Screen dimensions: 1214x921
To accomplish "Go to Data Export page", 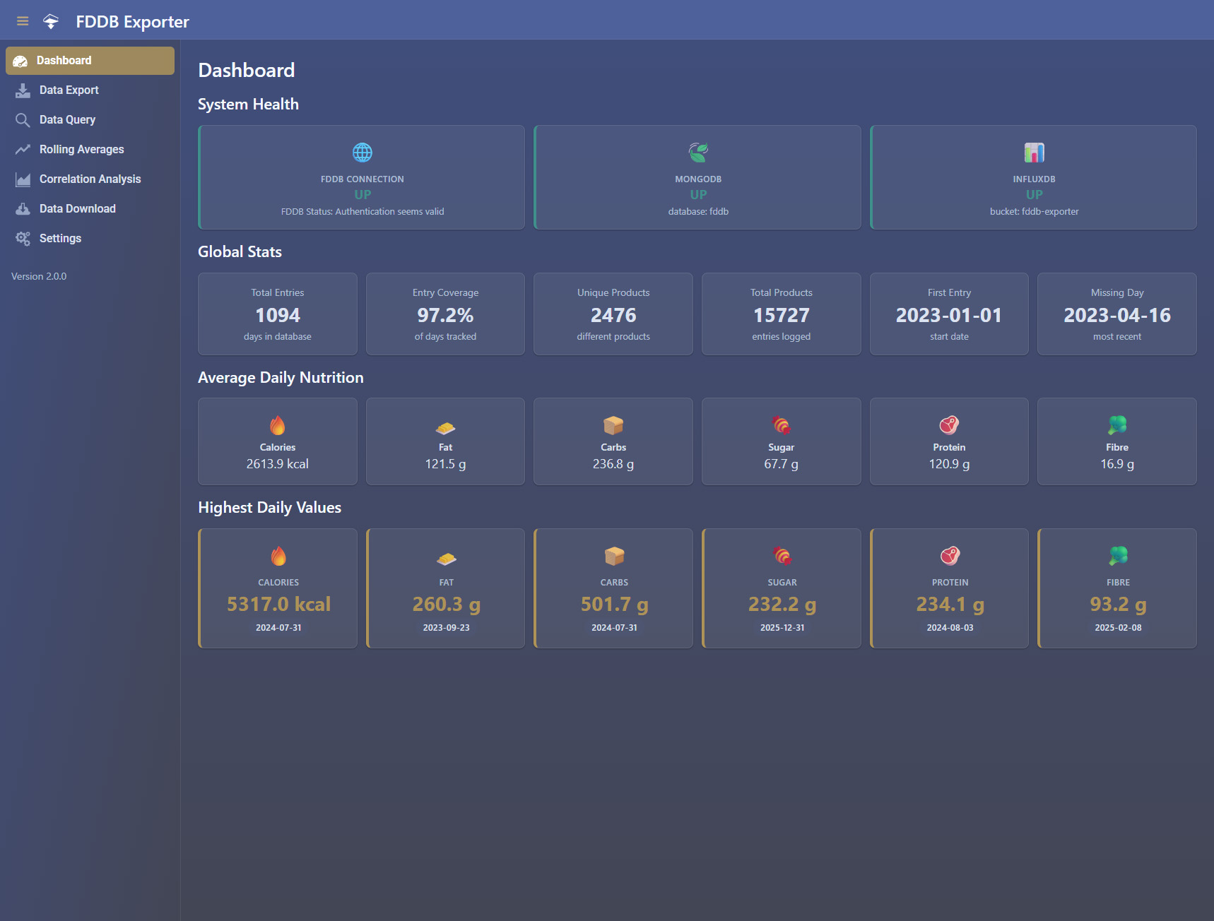I will click(x=69, y=90).
